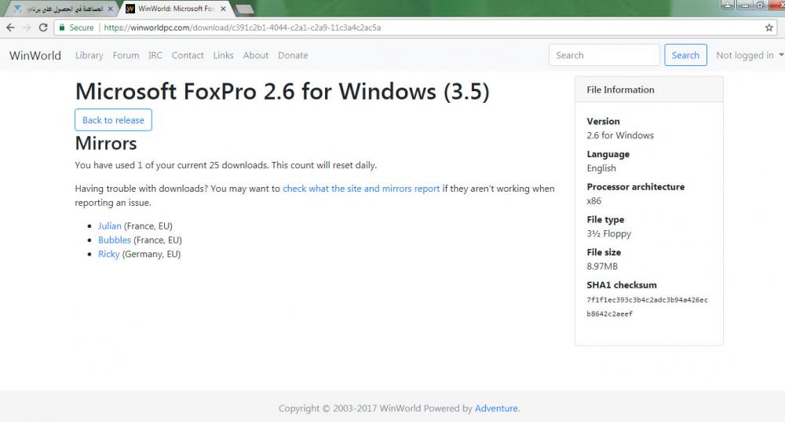The image size is (785, 422).
Task: Click the English language value
Action: point(601,168)
